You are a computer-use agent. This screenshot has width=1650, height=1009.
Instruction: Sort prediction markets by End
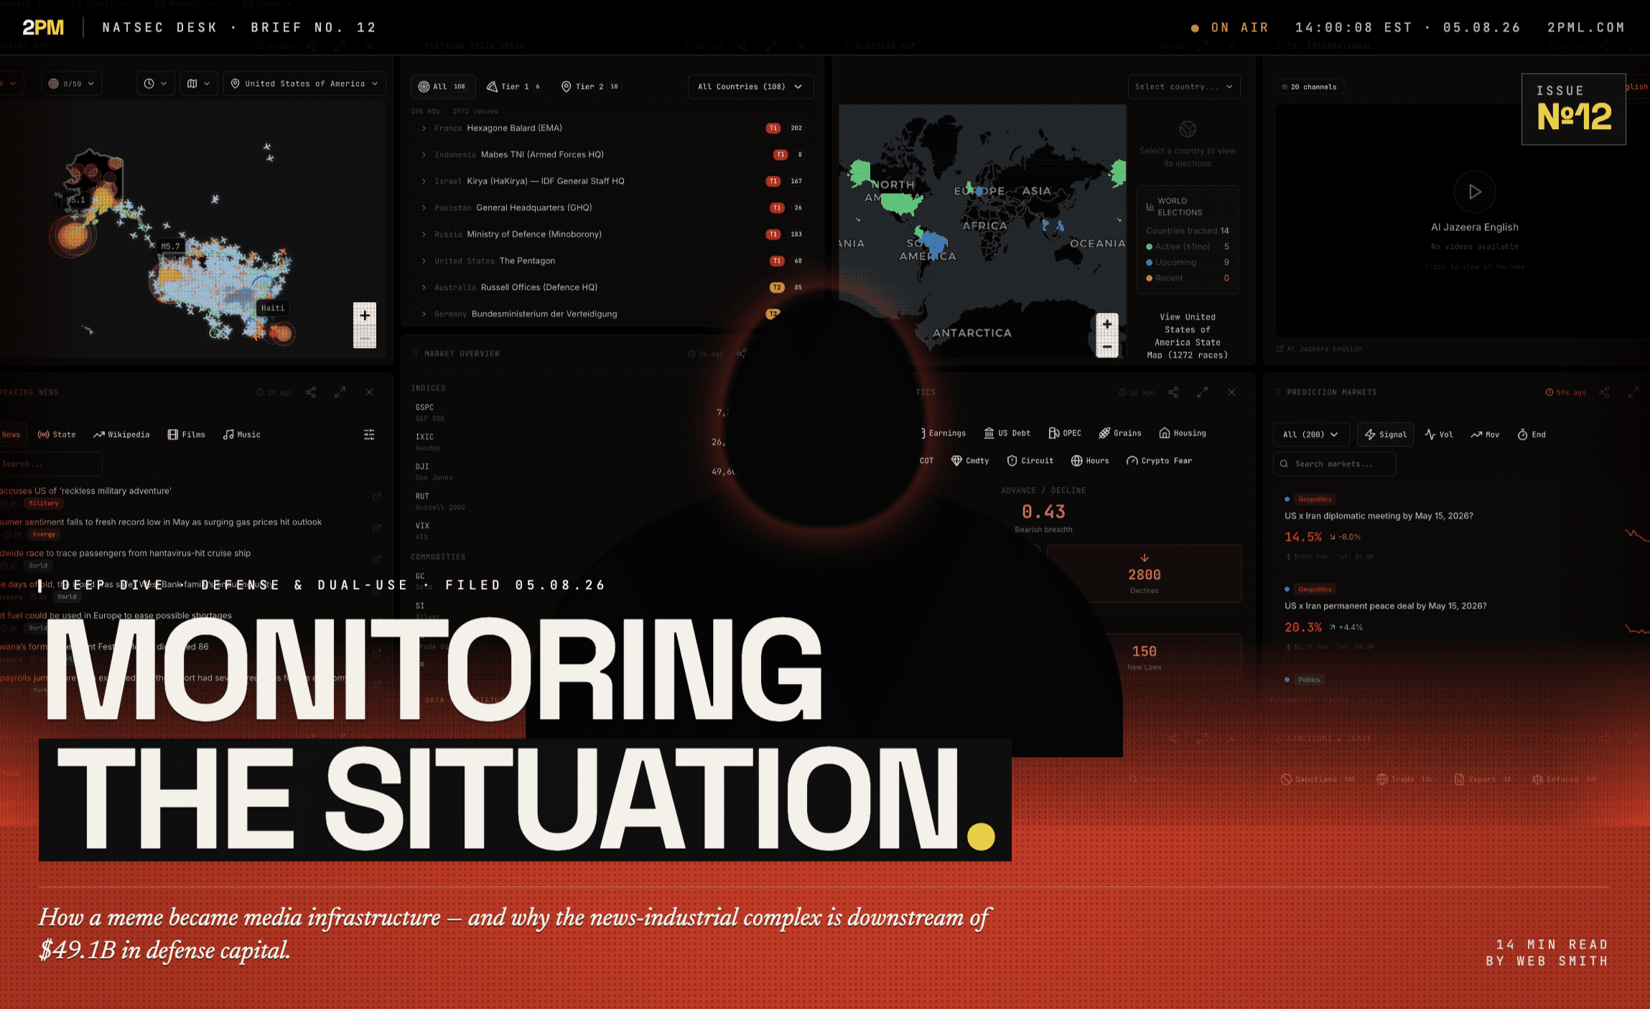pos(1532,434)
